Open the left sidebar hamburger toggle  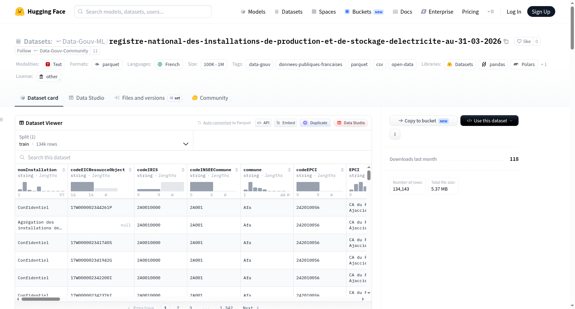[x=1, y=120]
